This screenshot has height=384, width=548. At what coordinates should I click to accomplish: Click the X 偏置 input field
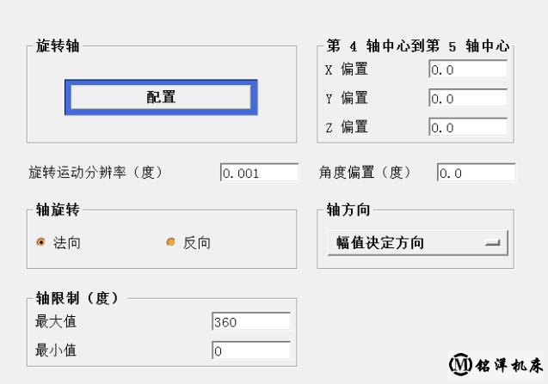467,70
